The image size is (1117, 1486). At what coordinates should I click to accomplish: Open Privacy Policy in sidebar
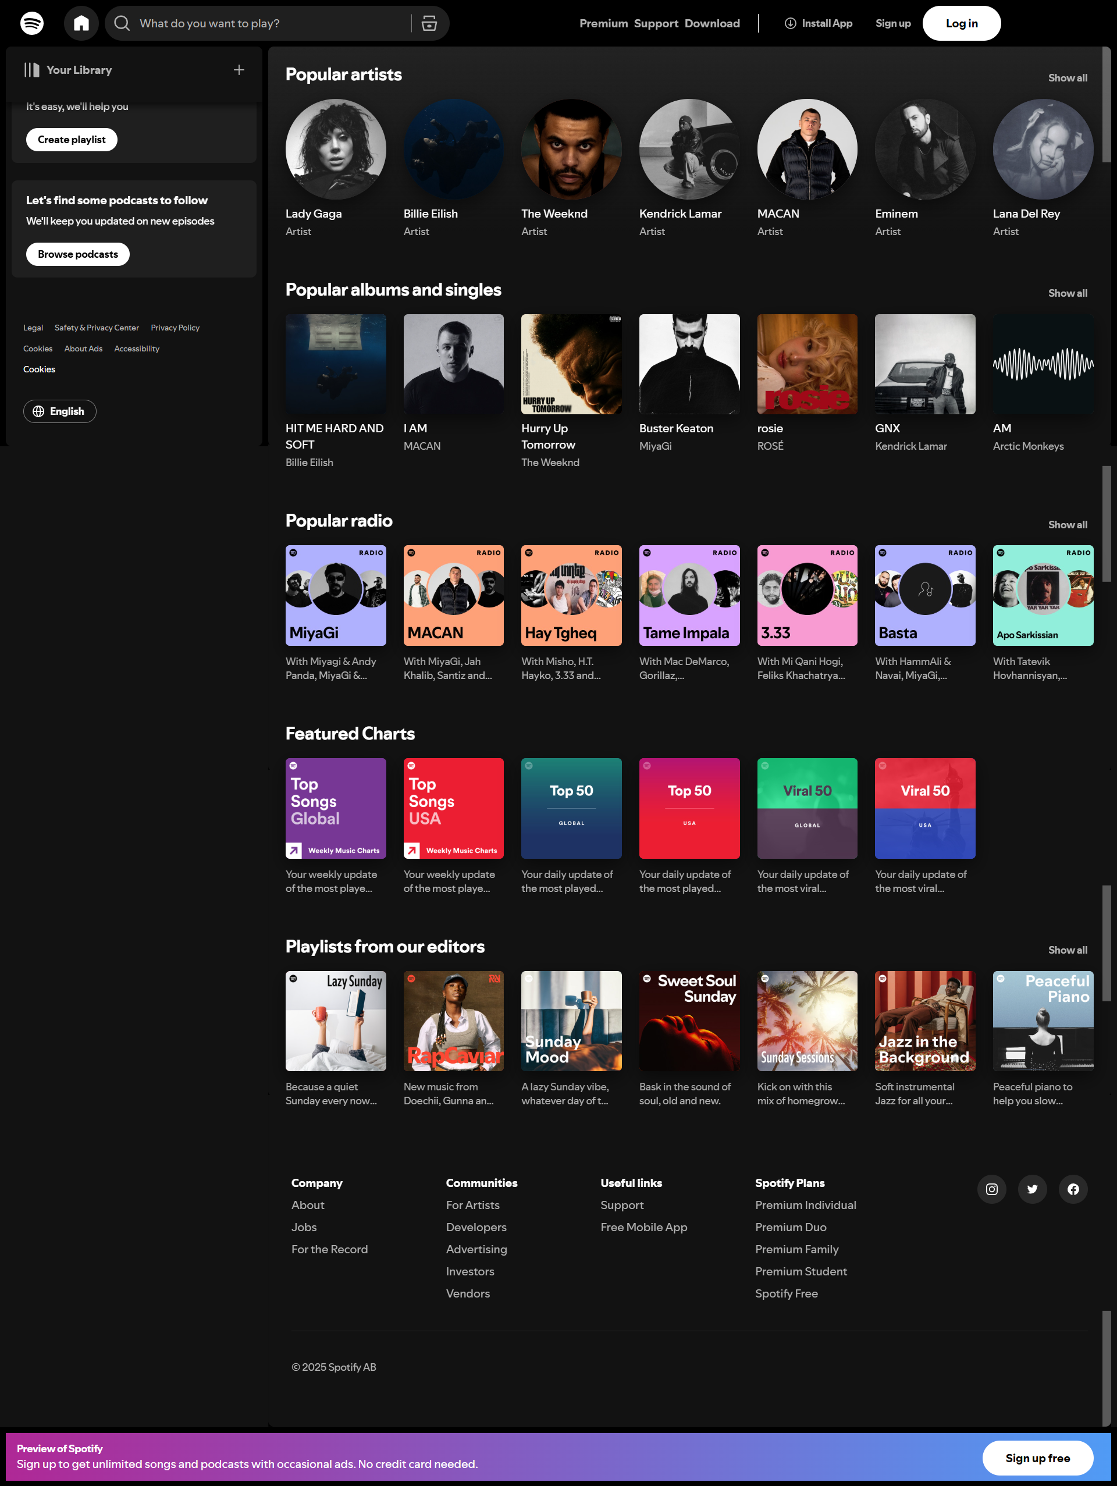[x=175, y=328]
